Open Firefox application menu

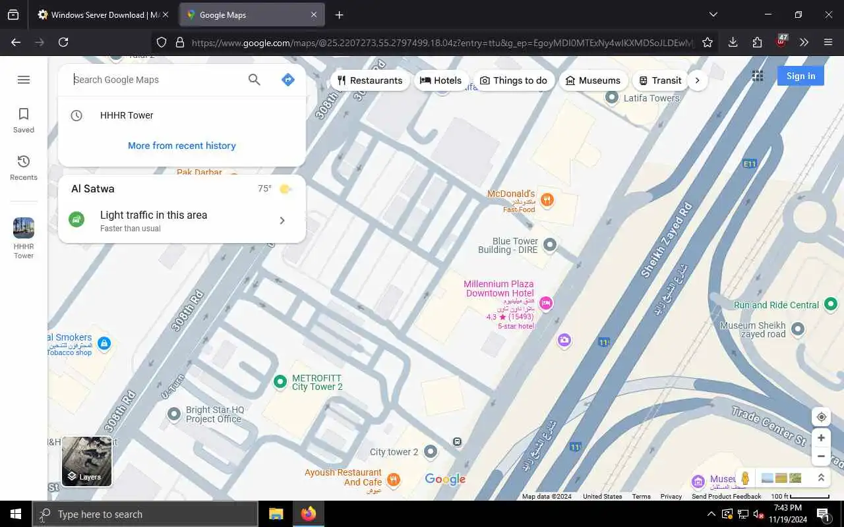pos(828,42)
